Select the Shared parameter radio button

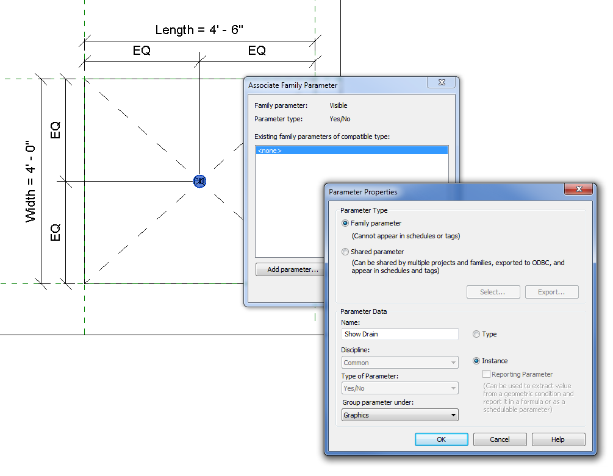345,252
